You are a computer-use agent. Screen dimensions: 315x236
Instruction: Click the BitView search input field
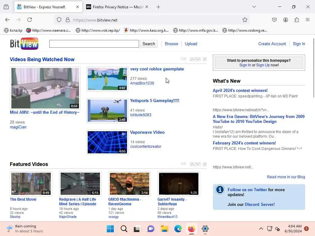pyautogui.click(x=94, y=44)
